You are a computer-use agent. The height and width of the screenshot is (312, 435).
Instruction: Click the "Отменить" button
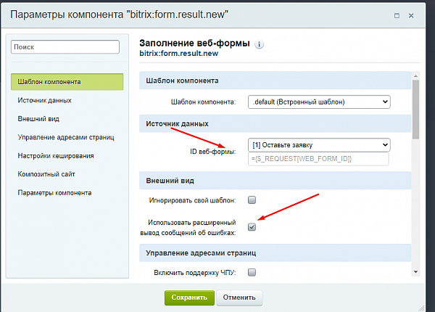pos(239,297)
